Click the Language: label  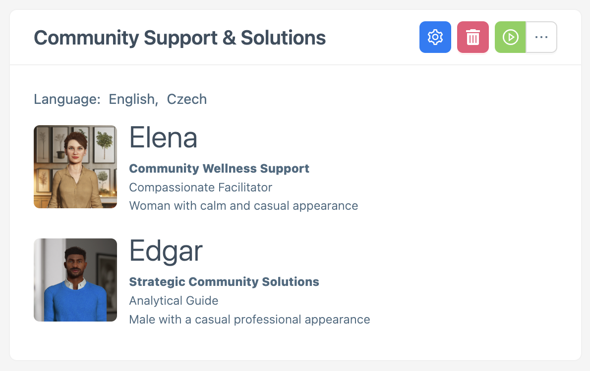pyautogui.click(x=67, y=99)
